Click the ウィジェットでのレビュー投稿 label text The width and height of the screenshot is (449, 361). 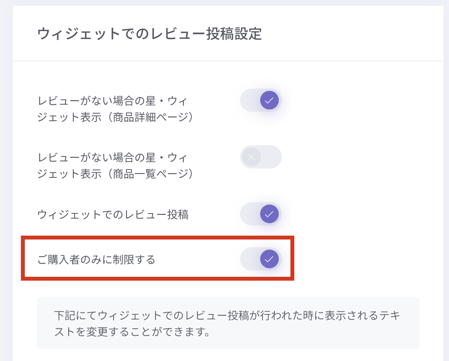[113, 215]
